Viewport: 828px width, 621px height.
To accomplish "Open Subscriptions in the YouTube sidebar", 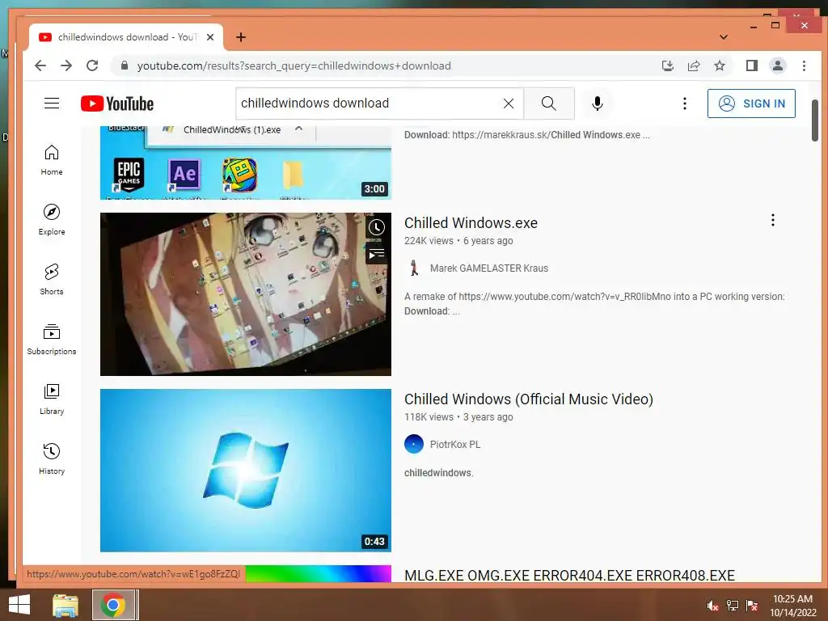I will click(x=52, y=340).
